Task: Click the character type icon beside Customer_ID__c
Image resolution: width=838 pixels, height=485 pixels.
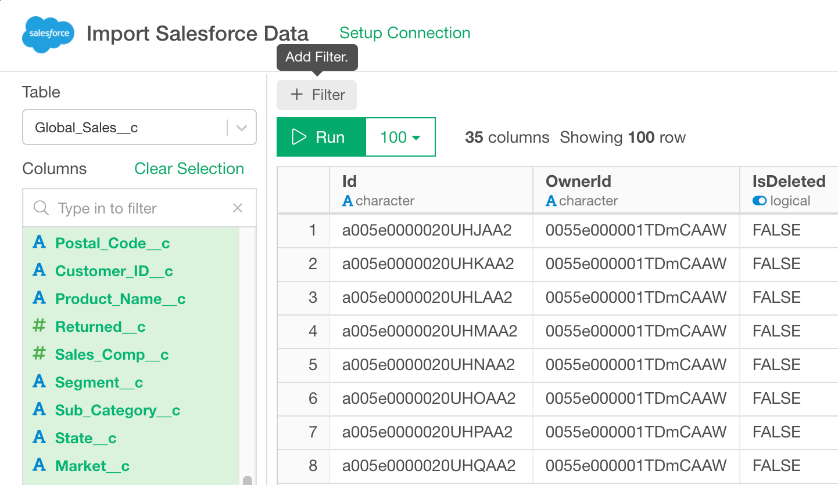Action: pos(39,270)
